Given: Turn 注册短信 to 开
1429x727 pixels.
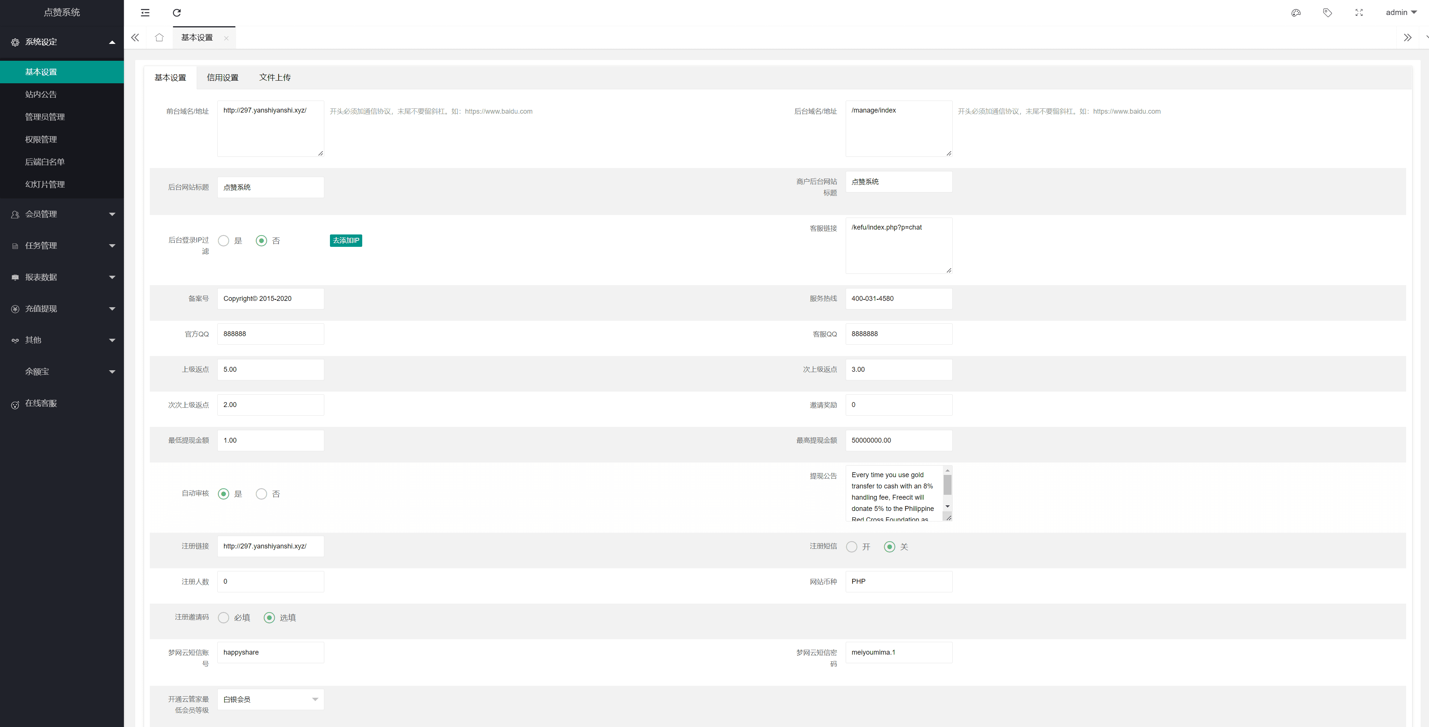Looking at the screenshot, I should 852,547.
